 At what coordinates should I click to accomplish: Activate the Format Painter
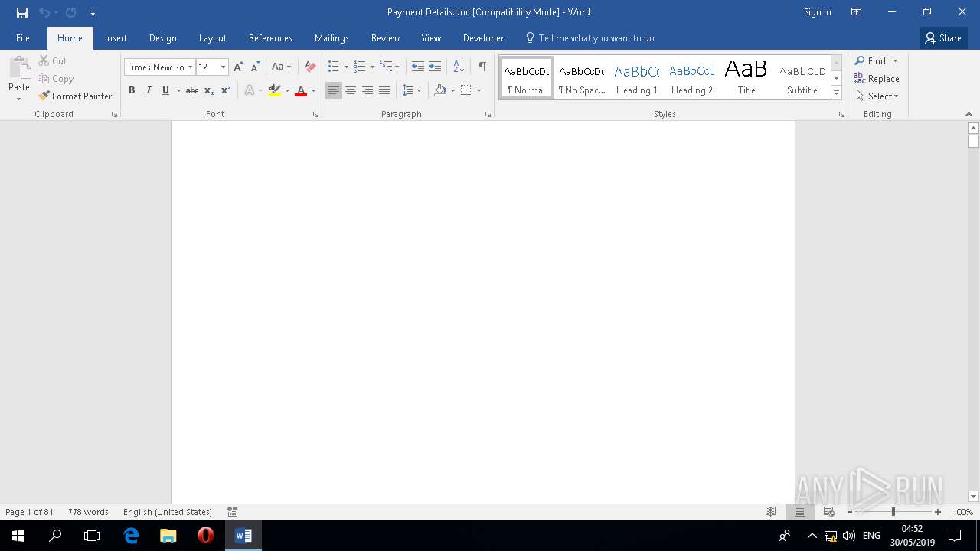(75, 96)
